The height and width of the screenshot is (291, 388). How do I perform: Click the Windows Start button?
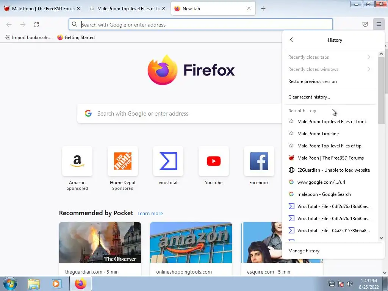point(10,283)
